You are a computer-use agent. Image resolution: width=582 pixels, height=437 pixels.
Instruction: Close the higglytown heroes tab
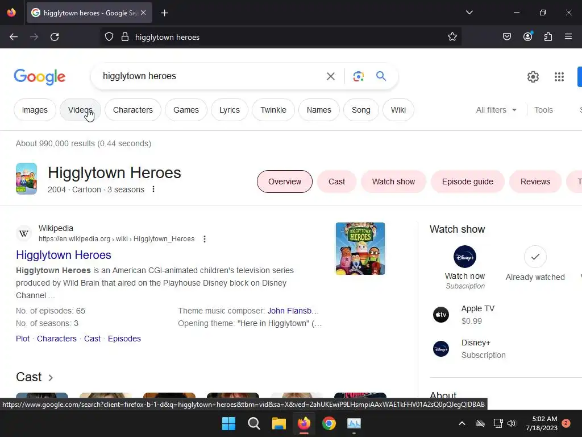coord(143,13)
